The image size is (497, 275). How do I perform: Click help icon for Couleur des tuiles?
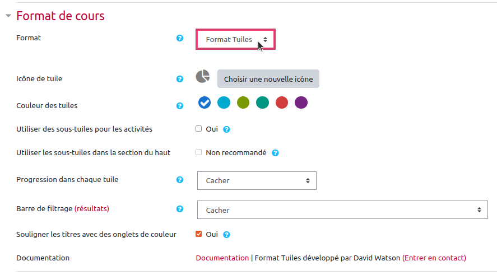[180, 105]
